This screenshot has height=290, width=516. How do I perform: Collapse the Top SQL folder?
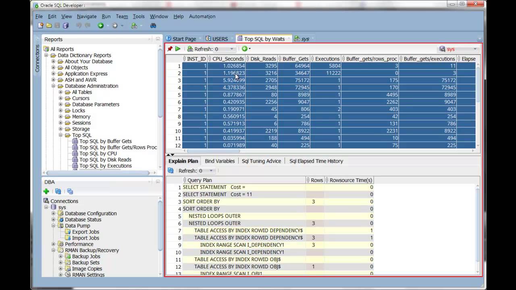point(61,135)
